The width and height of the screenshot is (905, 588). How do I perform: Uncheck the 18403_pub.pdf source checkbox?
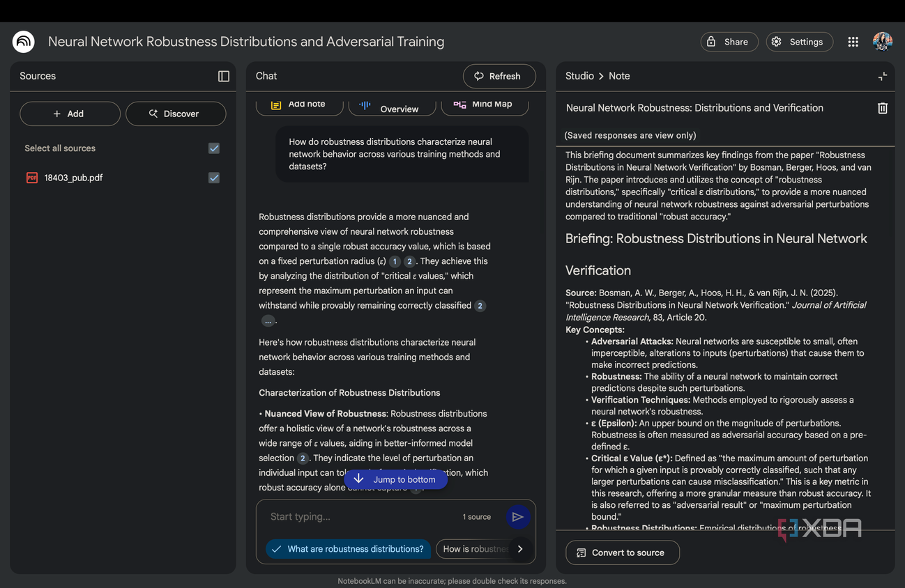pyautogui.click(x=214, y=178)
